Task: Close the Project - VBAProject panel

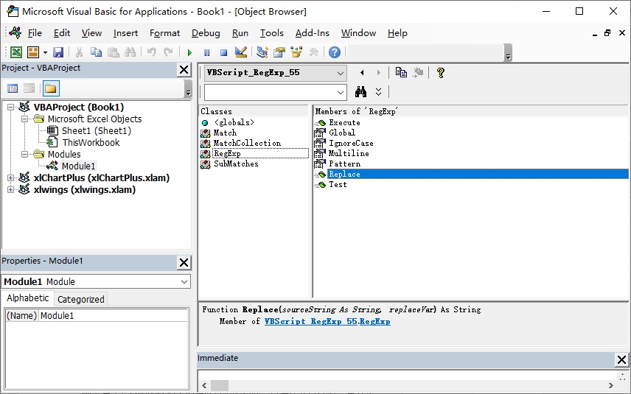Action: (x=184, y=69)
